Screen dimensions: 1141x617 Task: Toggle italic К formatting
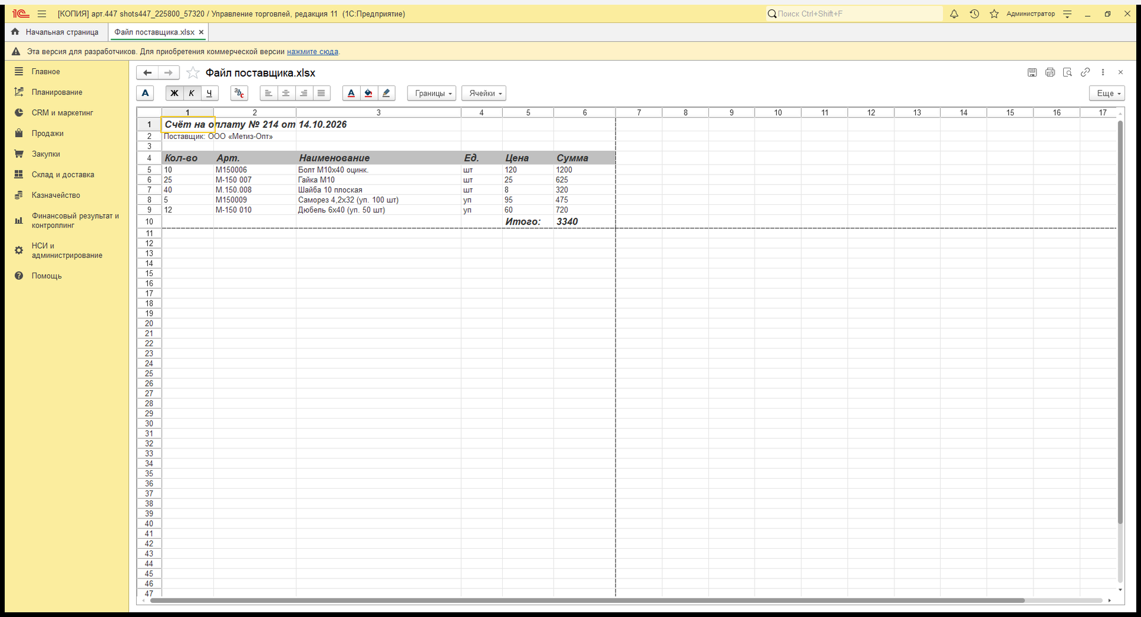click(x=191, y=93)
